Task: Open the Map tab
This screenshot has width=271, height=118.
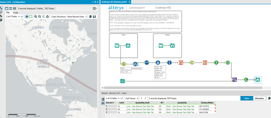Action: pos(8,12)
